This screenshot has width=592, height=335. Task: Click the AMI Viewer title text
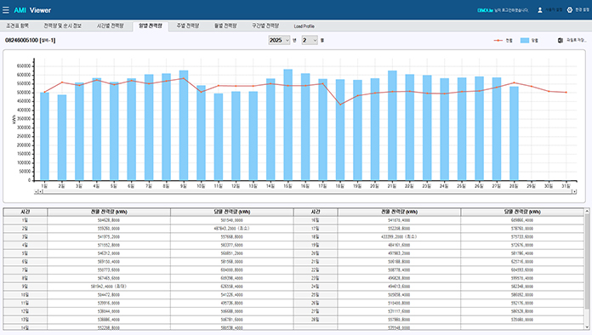pyautogui.click(x=32, y=10)
